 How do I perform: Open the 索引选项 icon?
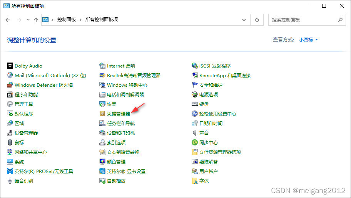[102, 142]
